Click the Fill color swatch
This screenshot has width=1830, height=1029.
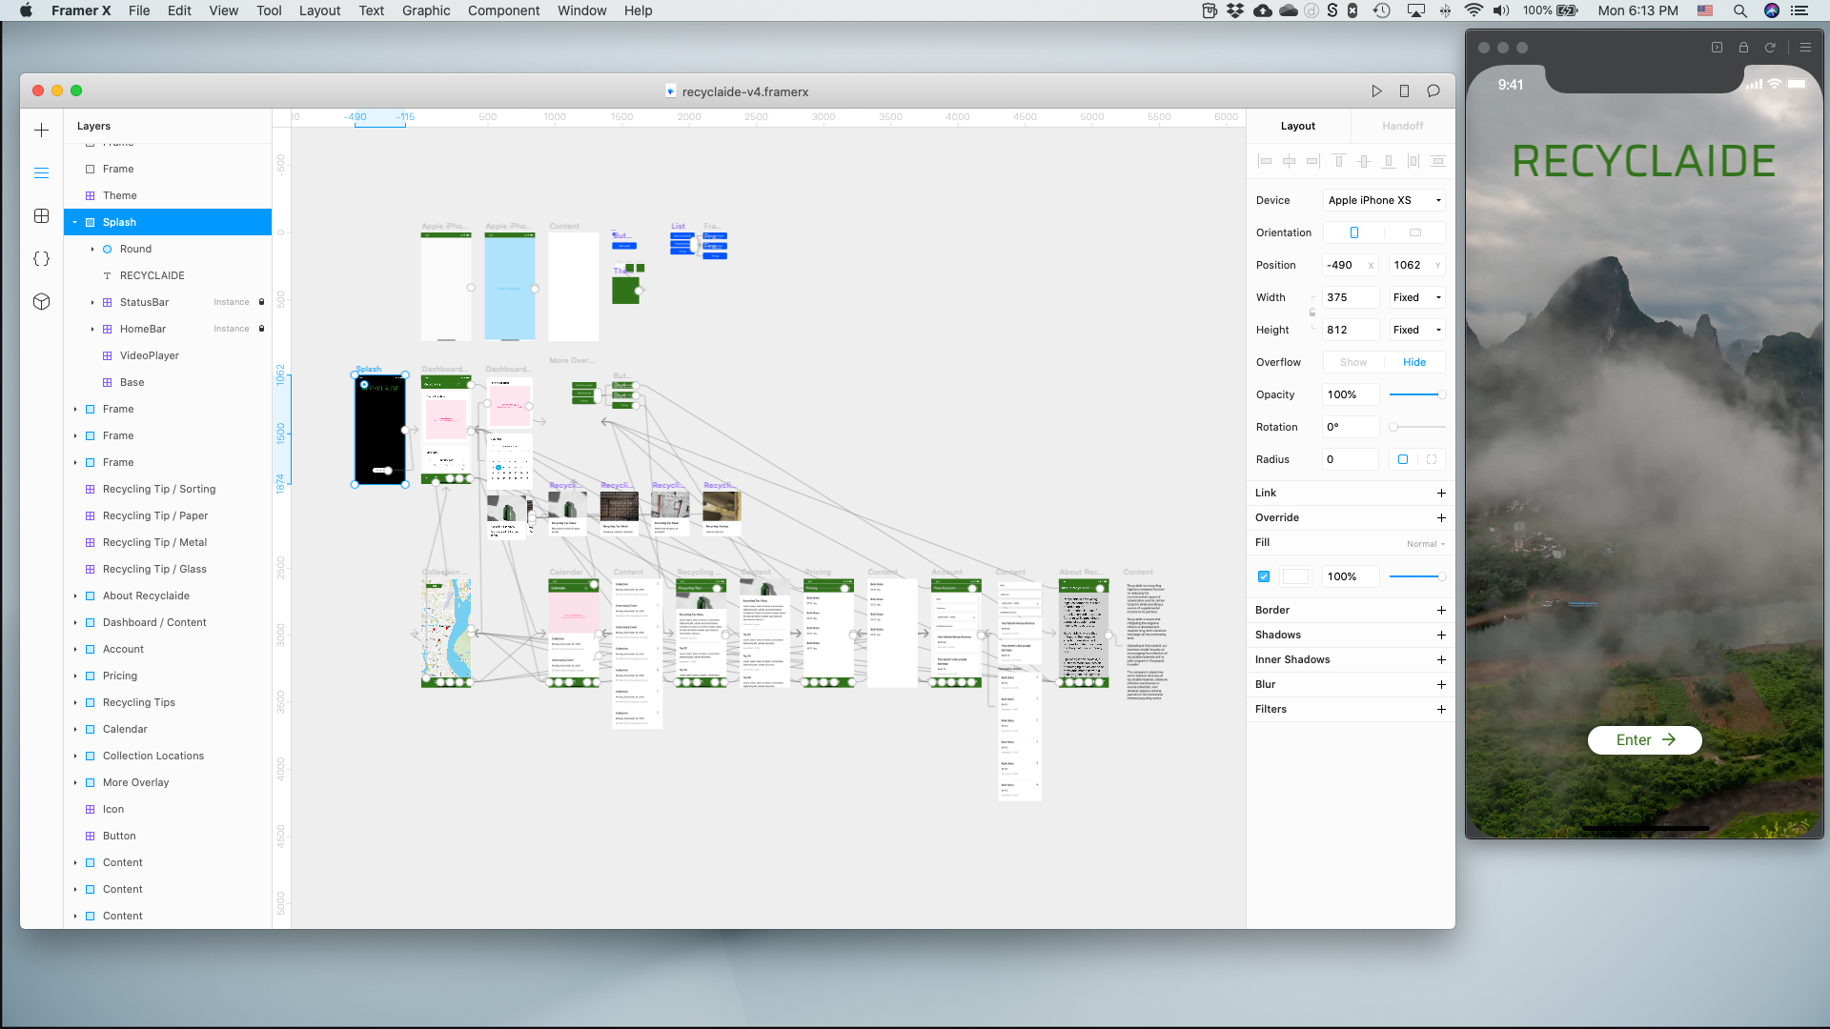point(1295,576)
